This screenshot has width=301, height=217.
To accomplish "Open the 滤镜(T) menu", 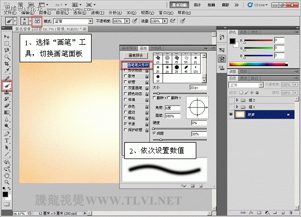I will (98, 13).
